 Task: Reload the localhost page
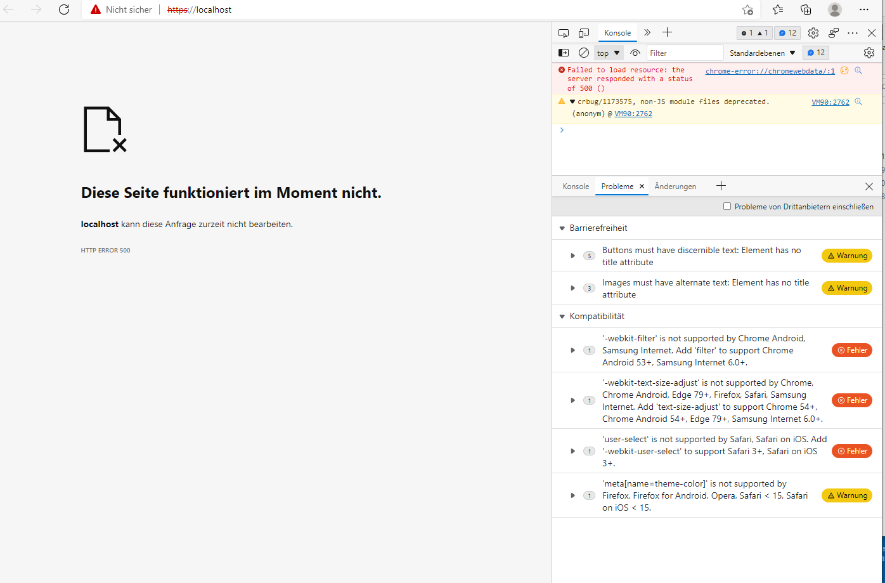pos(64,10)
